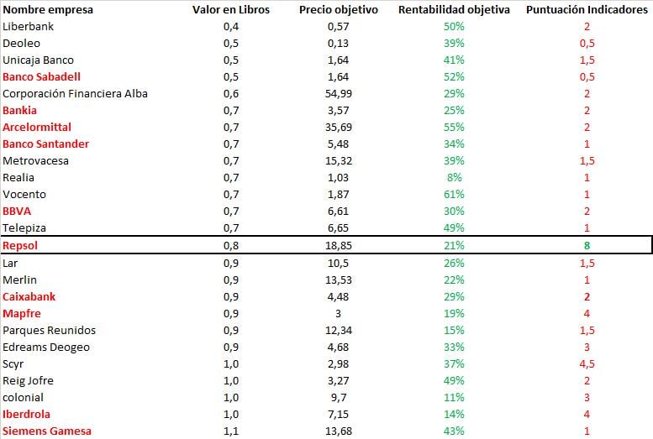Viewport: 653px width, 439px height.
Task: Click the Siemens Gamesa cell
Action: (x=47, y=431)
